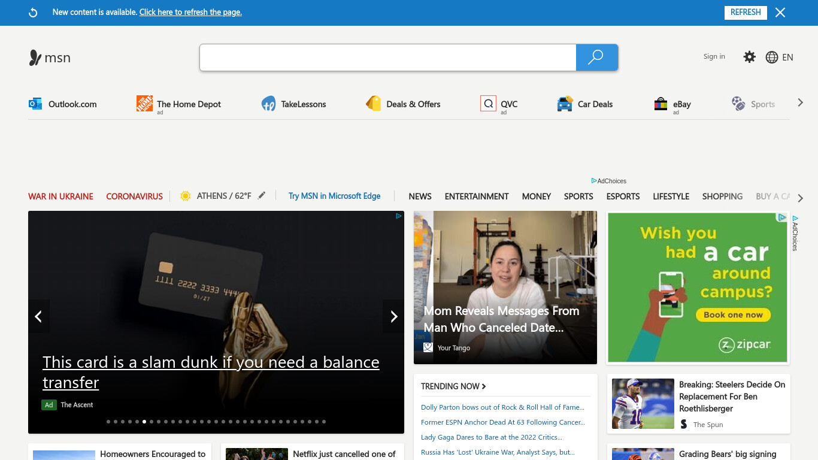Click the Steelers quarterback thumbnail image

(643, 404)
